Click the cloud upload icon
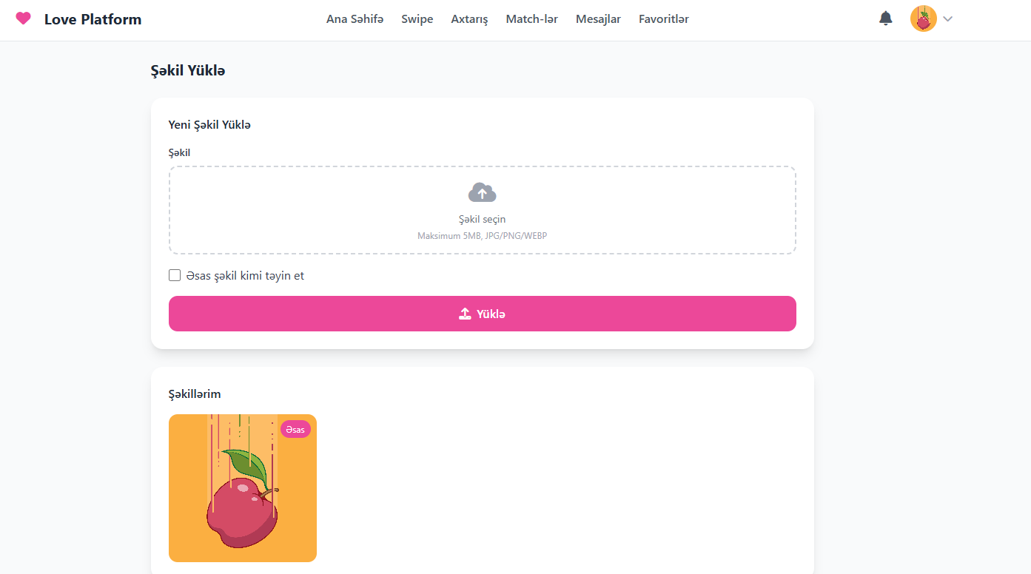 click(x=483, y=193)
